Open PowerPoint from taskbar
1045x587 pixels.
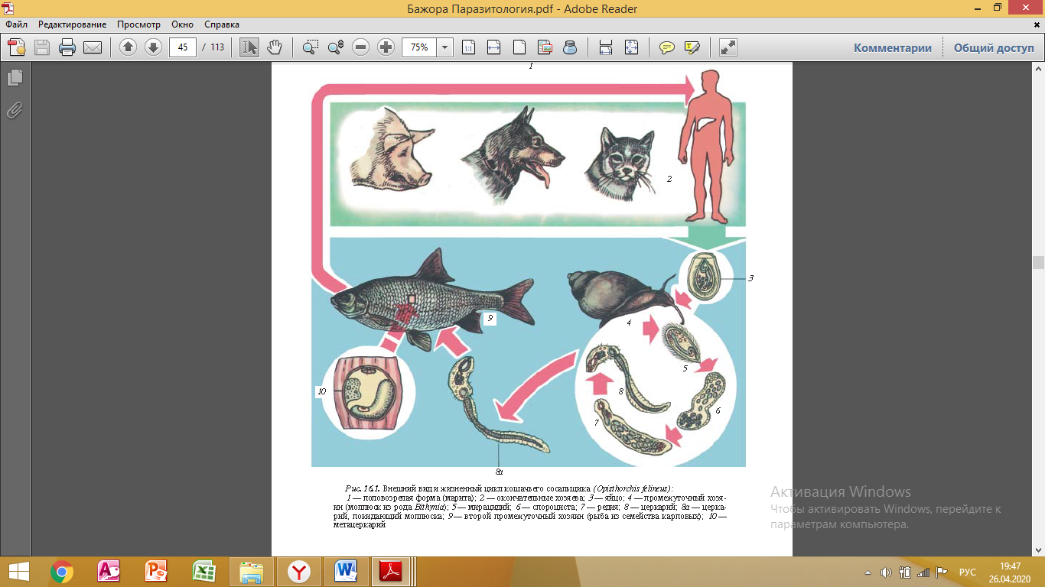point(156,572)
